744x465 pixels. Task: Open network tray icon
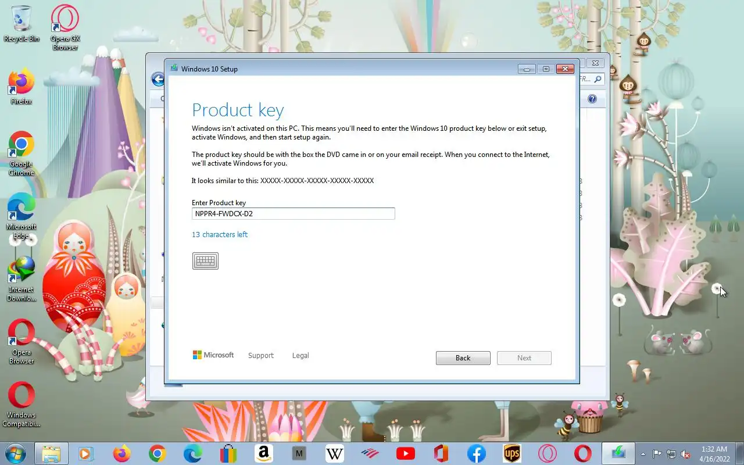pos(671,454)
